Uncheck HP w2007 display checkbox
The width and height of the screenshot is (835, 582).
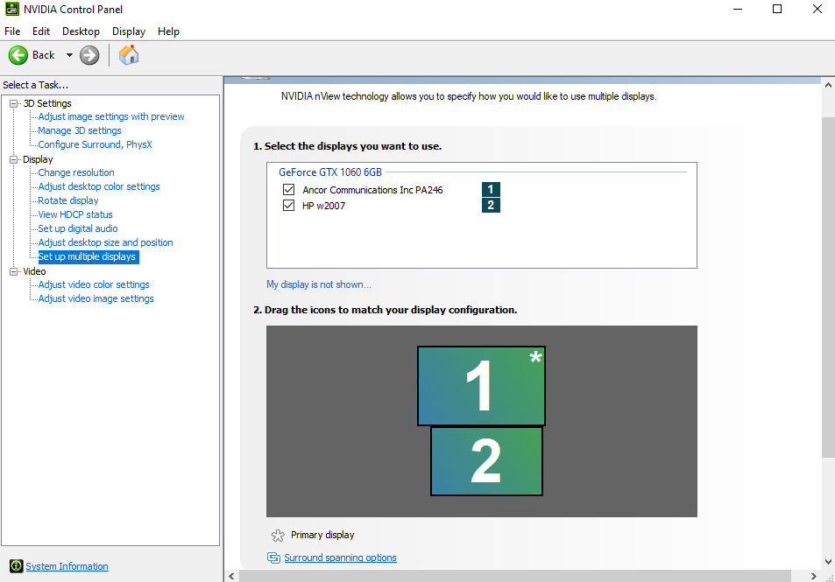tap(288, 206)
